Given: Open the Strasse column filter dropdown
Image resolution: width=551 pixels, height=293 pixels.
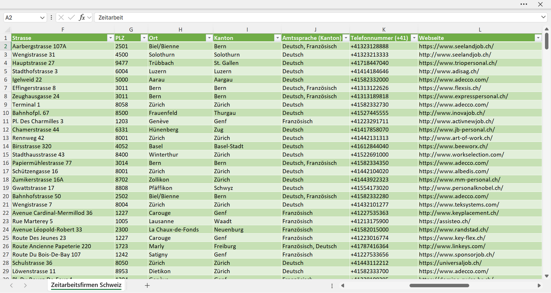Looking at the screenshot, I should click(110, 38).
